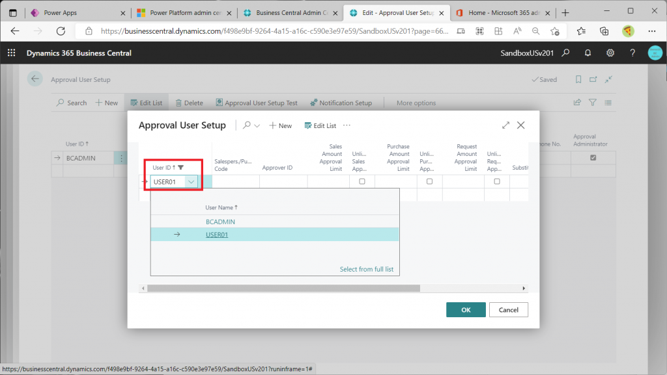Click the dialog horizontal scrollbar thumb
Screen dimensions: 667x375
point(283,288)
